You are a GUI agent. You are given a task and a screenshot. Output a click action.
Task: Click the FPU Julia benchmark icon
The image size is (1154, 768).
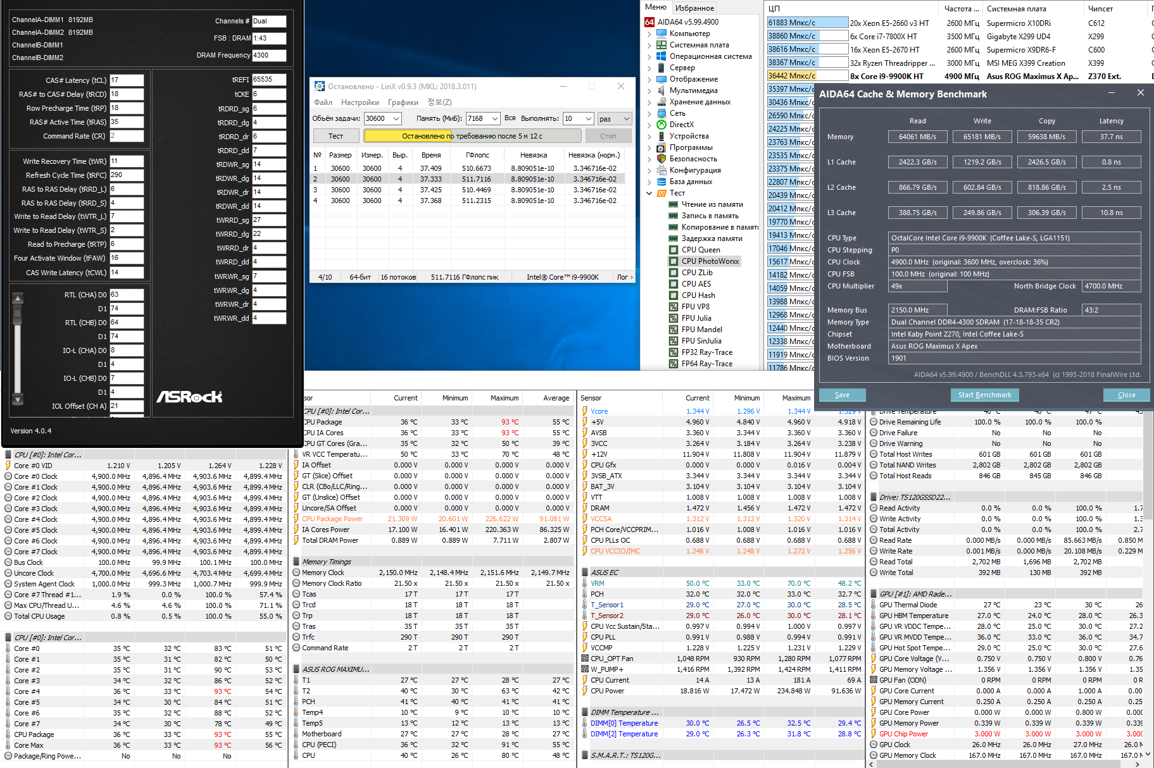(x=674, y=318)
